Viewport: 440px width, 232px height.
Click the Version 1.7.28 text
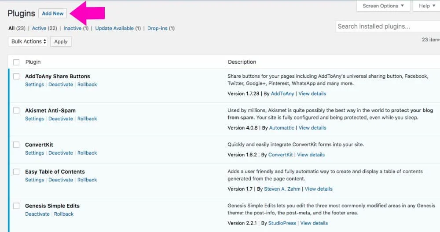[x=243, y=94]
